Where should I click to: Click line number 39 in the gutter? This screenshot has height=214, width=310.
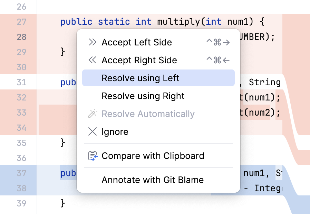click(x=21, y=203)
